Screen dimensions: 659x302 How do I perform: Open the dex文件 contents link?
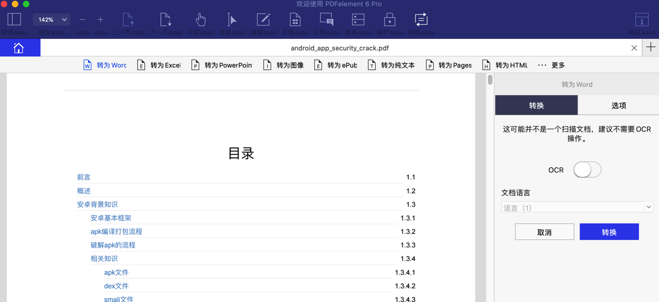pos(116,286)
